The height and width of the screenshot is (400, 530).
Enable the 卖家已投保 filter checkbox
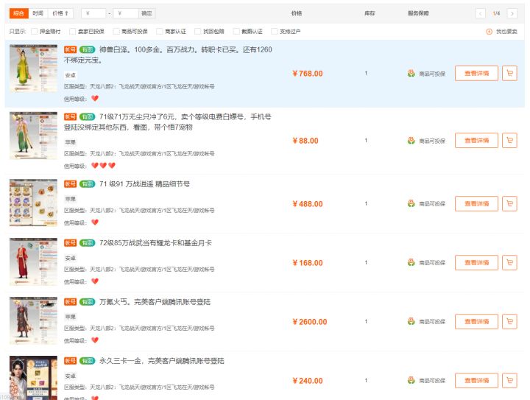(x=72, y=32)
